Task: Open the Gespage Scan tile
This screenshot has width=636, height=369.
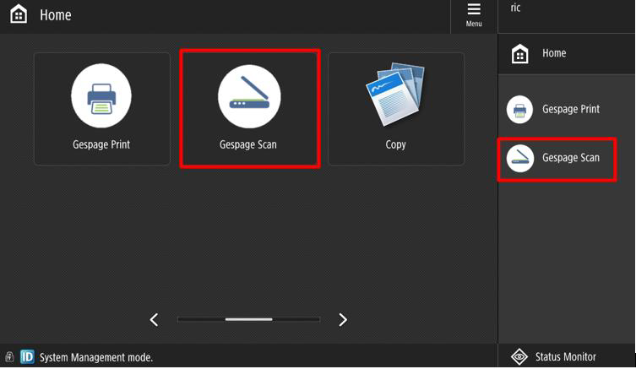Action: pos(250,109)
